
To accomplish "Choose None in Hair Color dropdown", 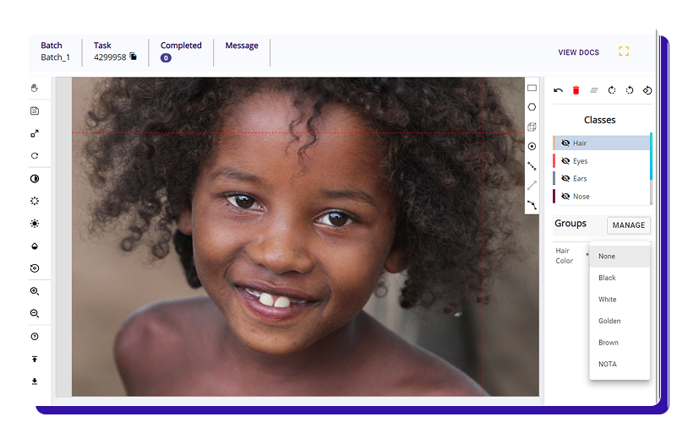I will [x=620, y=257].
